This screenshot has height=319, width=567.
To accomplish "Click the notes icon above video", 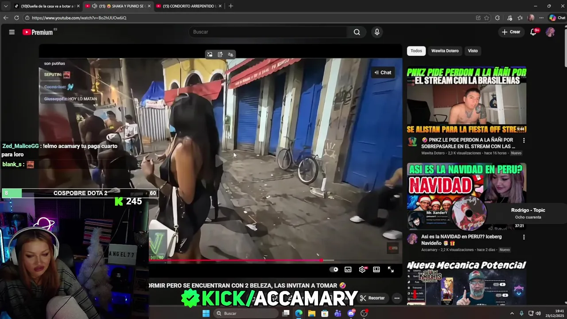I will [220, 54].
